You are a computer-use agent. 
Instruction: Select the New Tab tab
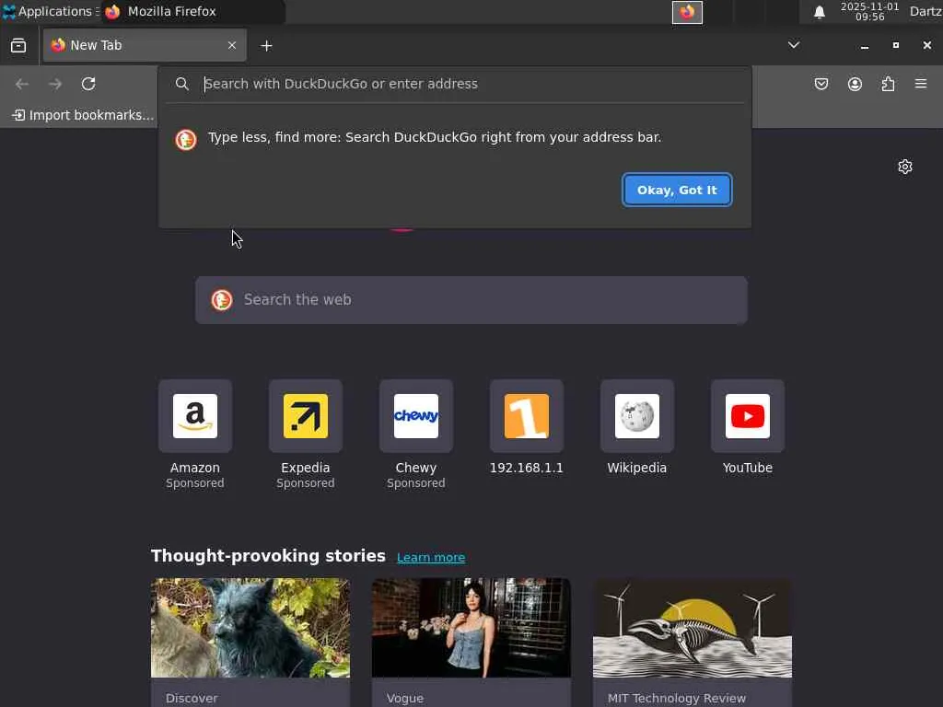point(145,46)
